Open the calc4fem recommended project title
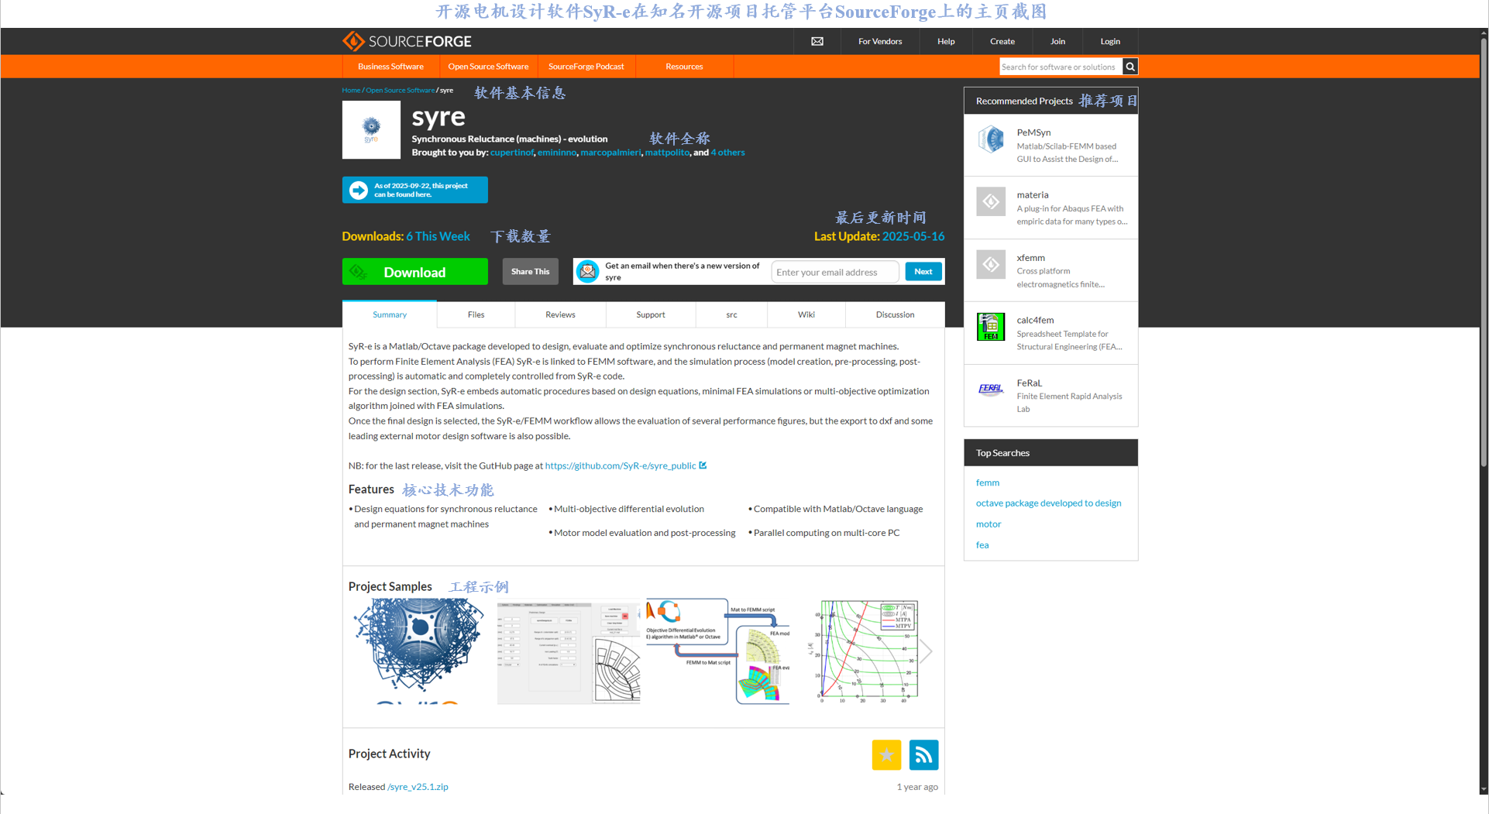Viewport: 1489px width, 814px height. [x=1035, y=320]
